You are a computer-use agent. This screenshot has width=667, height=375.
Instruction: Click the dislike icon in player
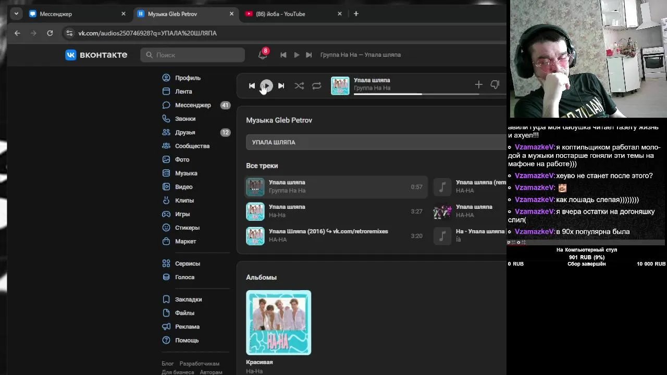pos(495,84)
